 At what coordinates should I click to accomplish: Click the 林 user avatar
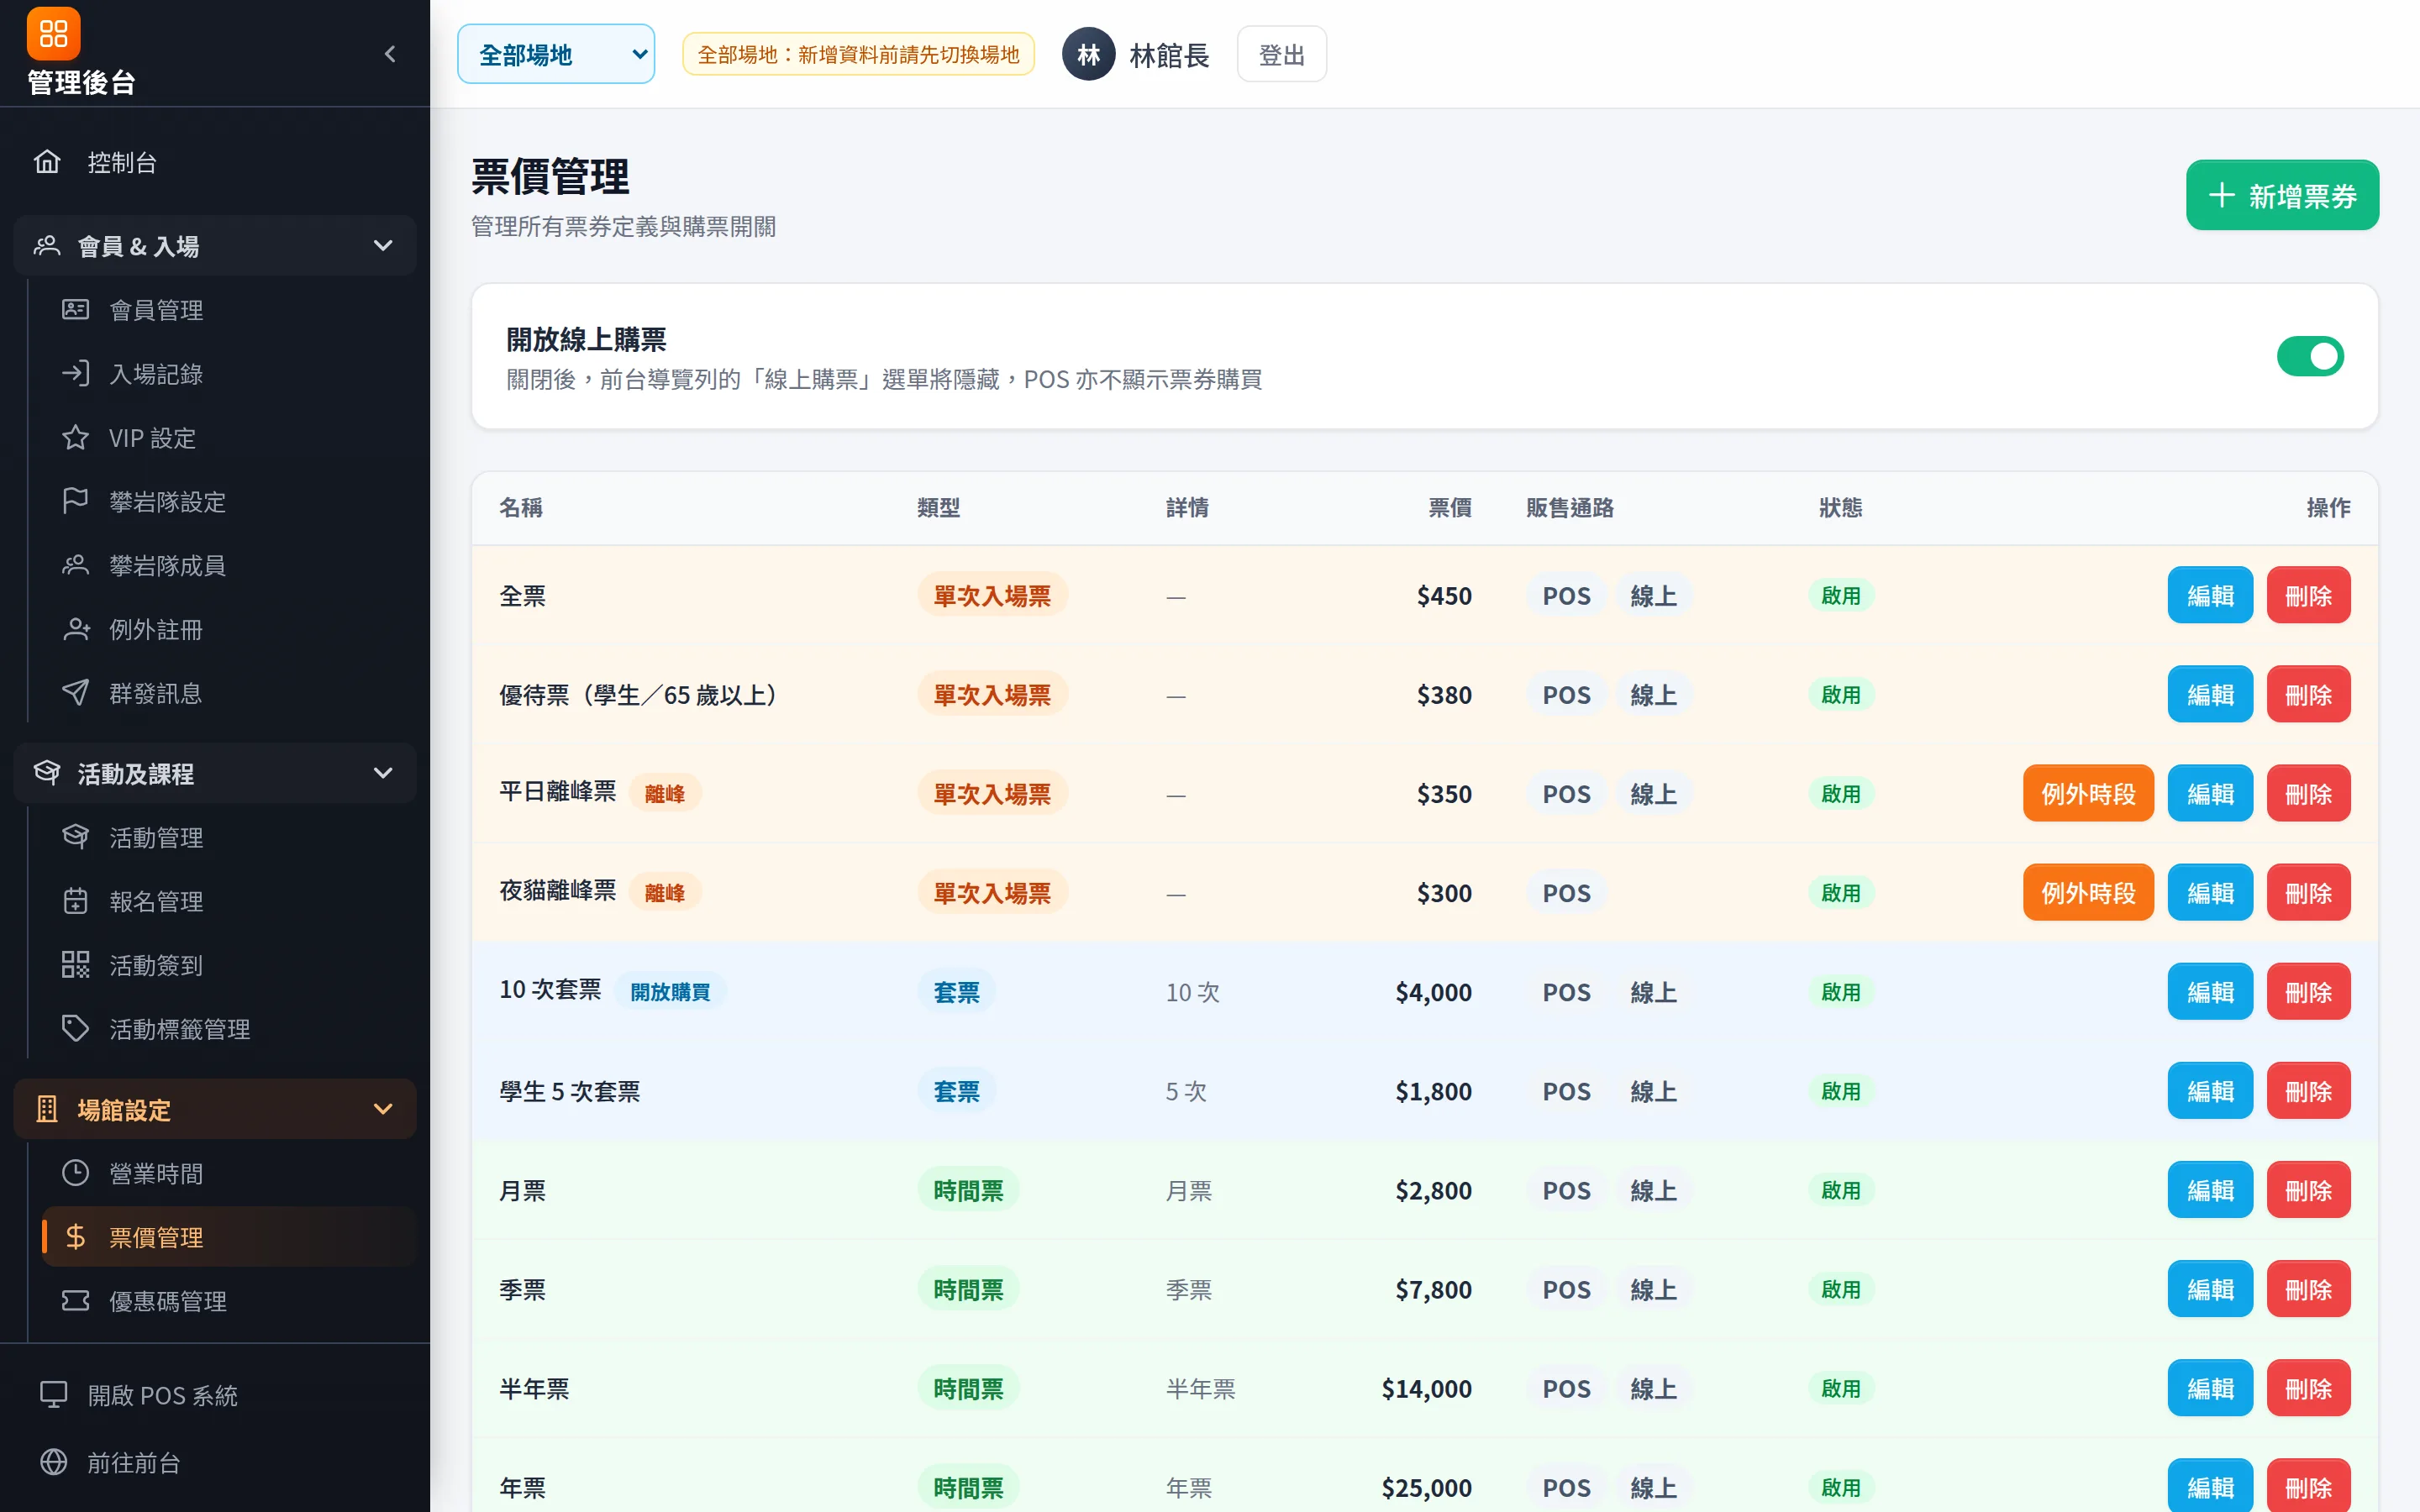pyautogui.click(x=1088, y=54)
